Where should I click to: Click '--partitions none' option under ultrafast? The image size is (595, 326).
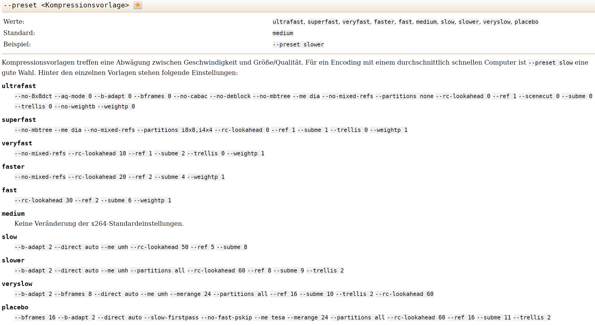tap(404, 96)
